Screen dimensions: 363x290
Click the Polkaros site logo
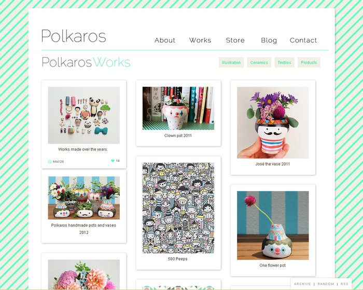tap(74, 36)
